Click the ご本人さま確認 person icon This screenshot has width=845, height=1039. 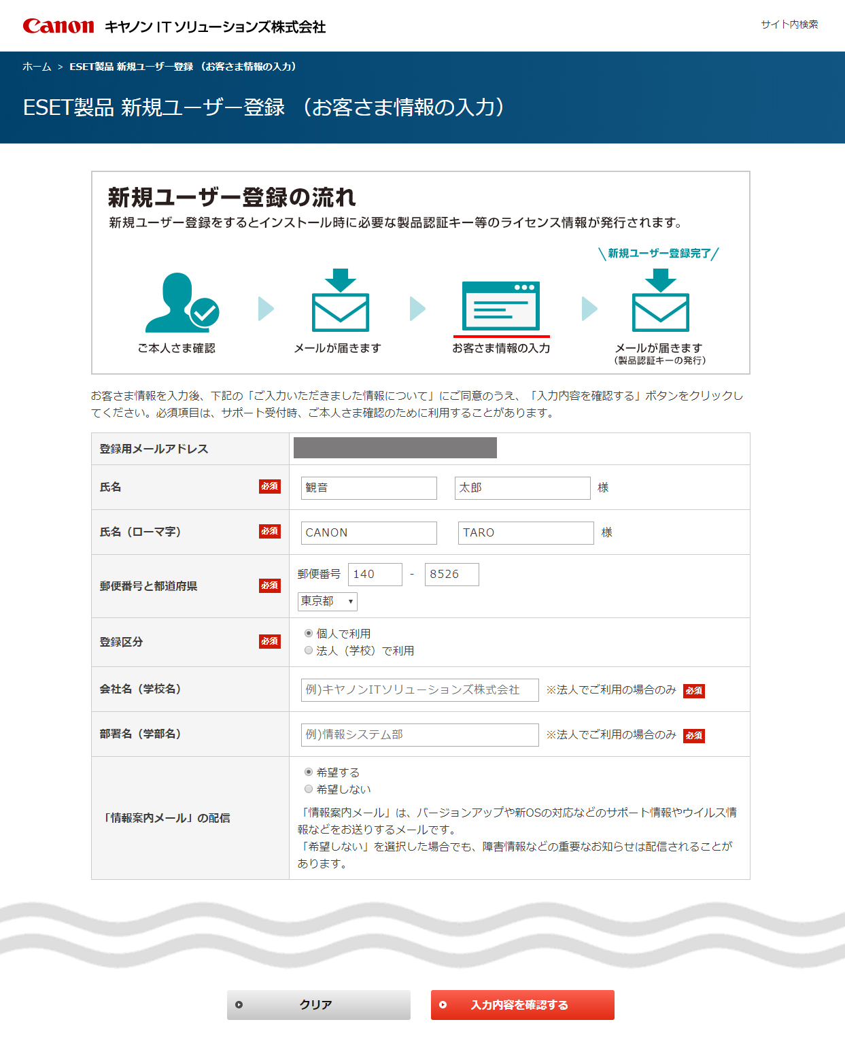(182, 303)
